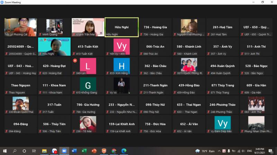Screen dimensions: 277x155
Task: Open PowerPoint from the taskbar
Action: (x=94, y=151)
